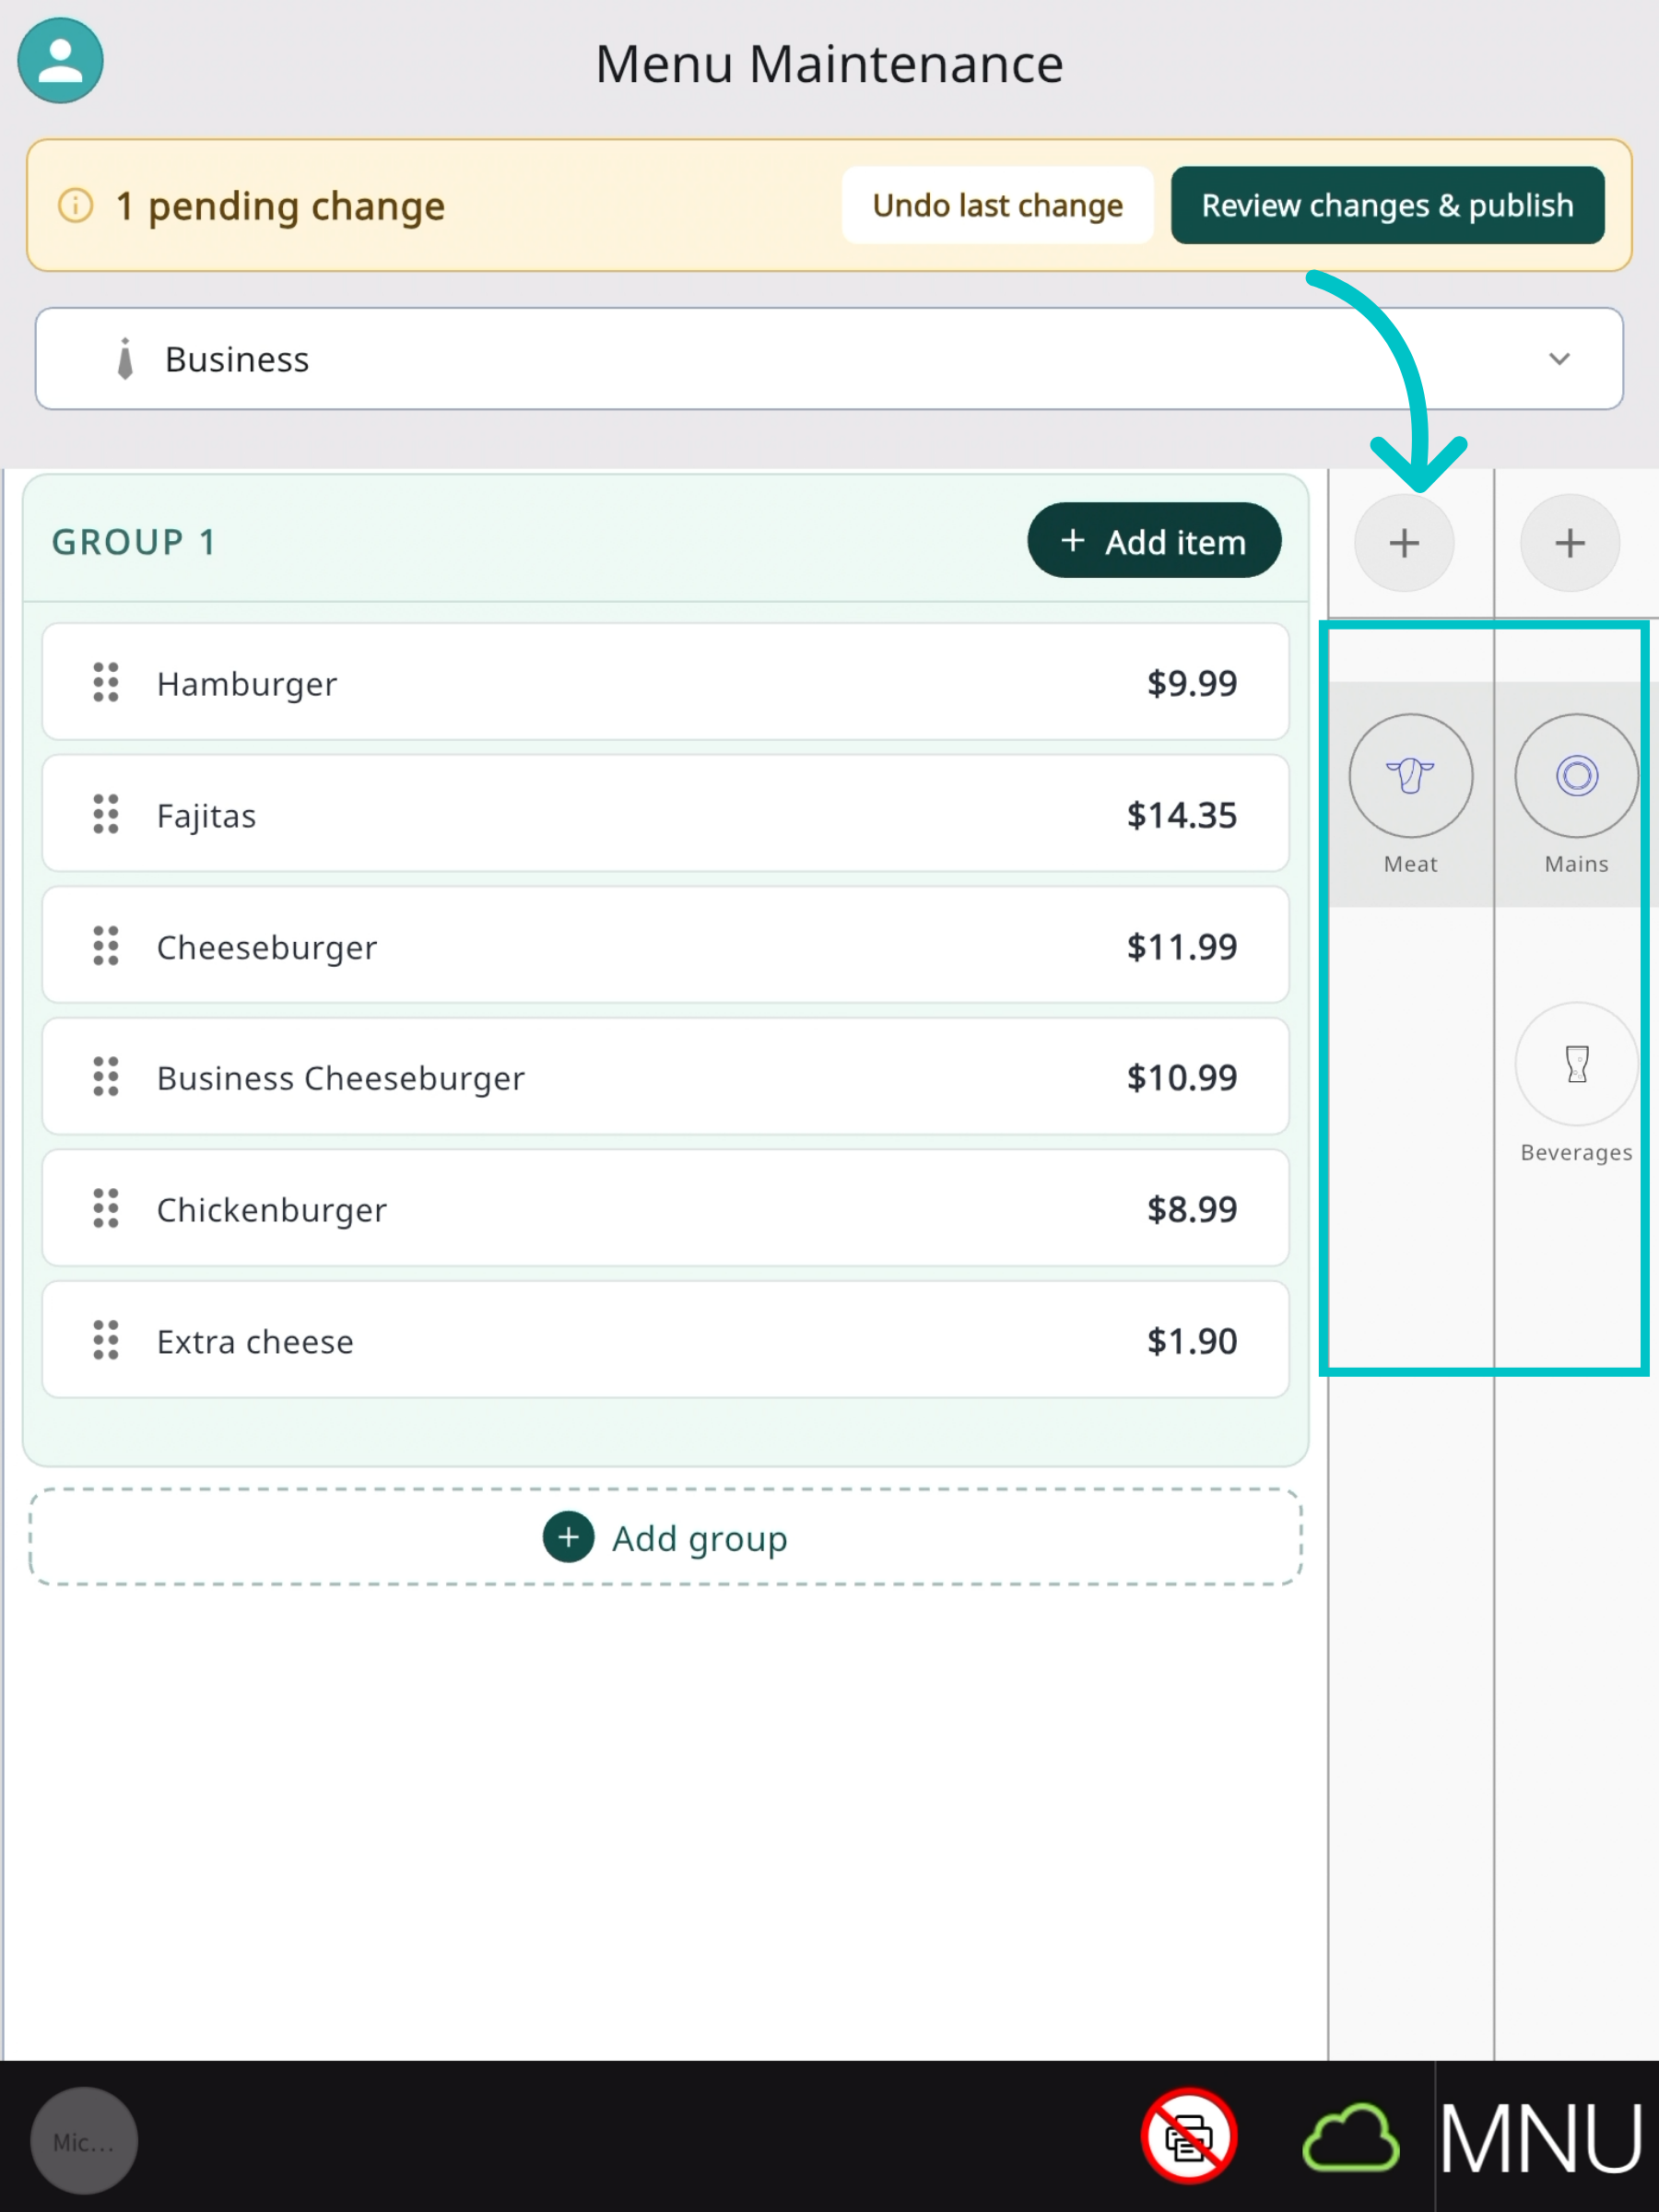Viewport: 1659px width, 2212px height.
Task: Click the '1 pending change' text
Action: pyautogui.click(x=280, y=206)
